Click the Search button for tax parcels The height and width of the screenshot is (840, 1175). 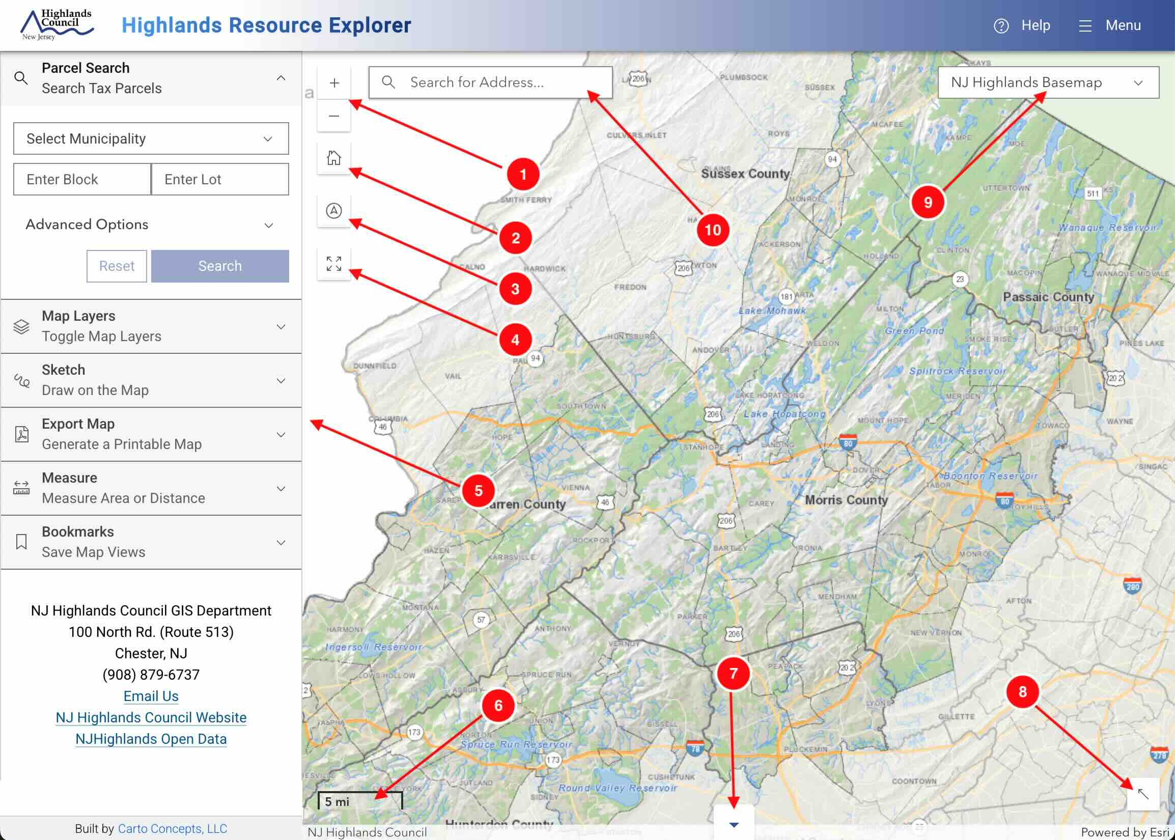(220, 266)
